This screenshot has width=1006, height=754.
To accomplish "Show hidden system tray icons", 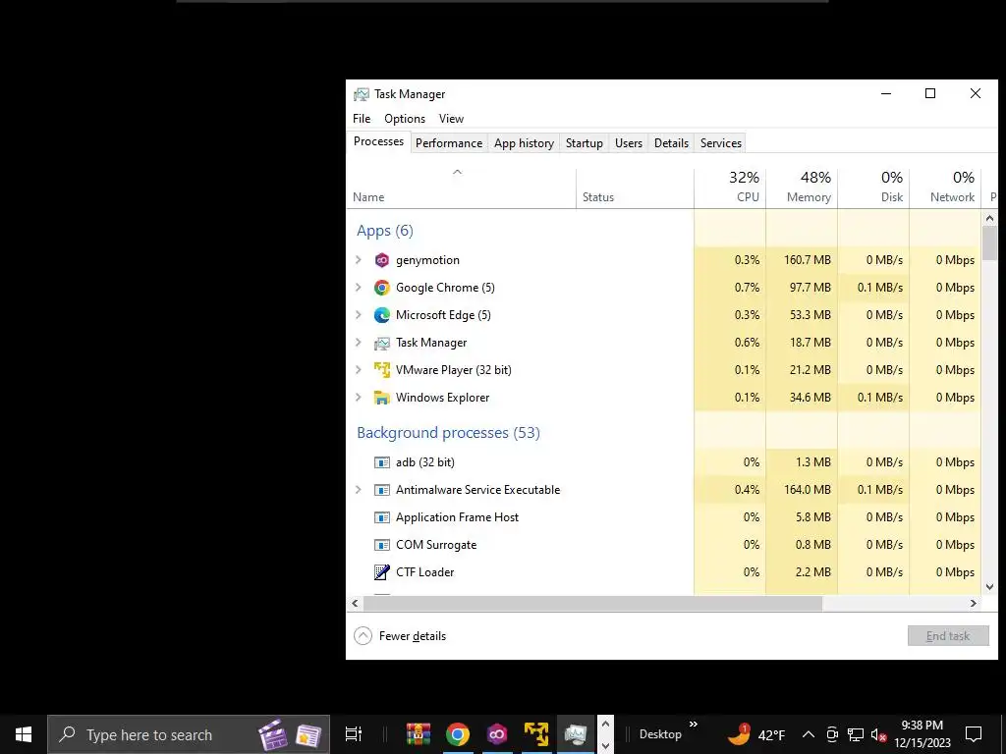I will click(x=809, y=734).
